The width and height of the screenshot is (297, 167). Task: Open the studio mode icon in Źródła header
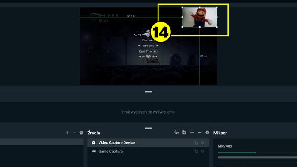pyautogui.click(x=176, y=132)
